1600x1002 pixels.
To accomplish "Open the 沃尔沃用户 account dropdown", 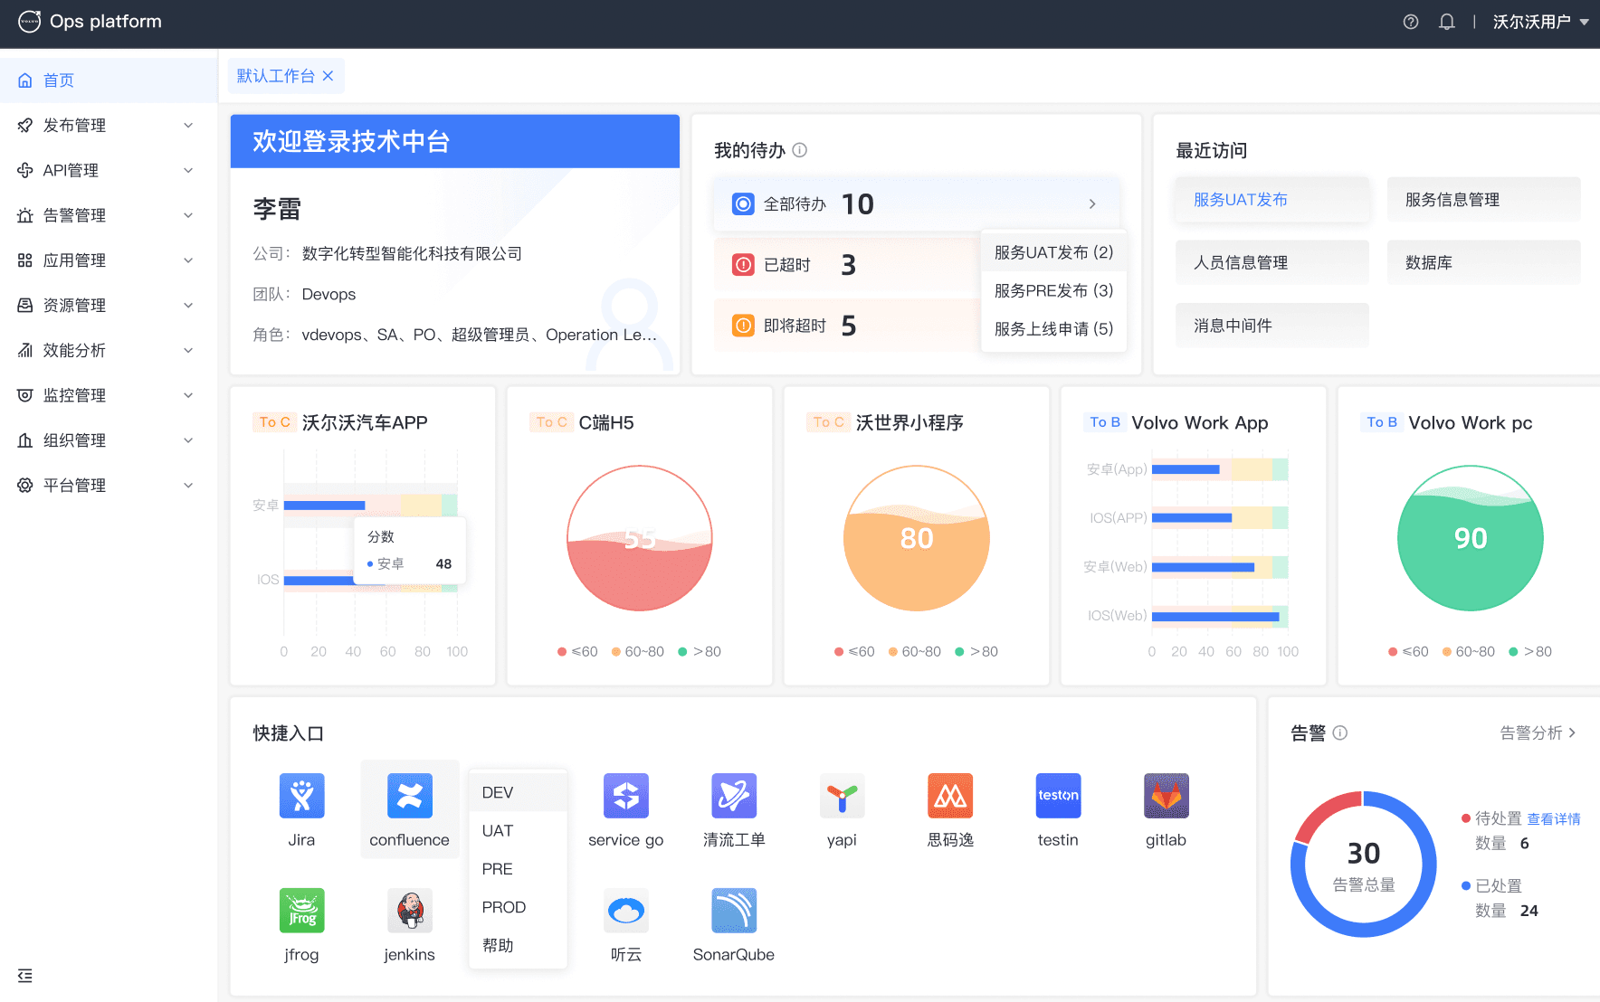I will coord(1539,21).
